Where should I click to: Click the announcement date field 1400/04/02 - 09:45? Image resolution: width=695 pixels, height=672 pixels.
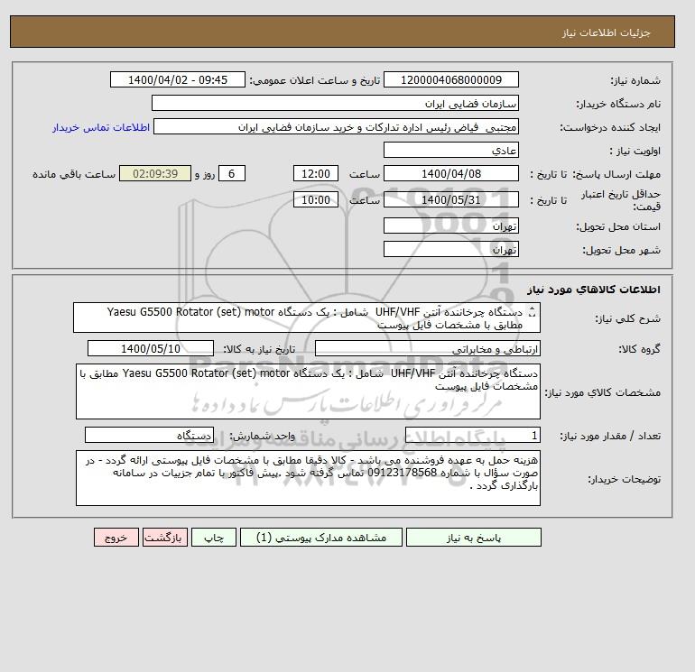coord(177,80)
